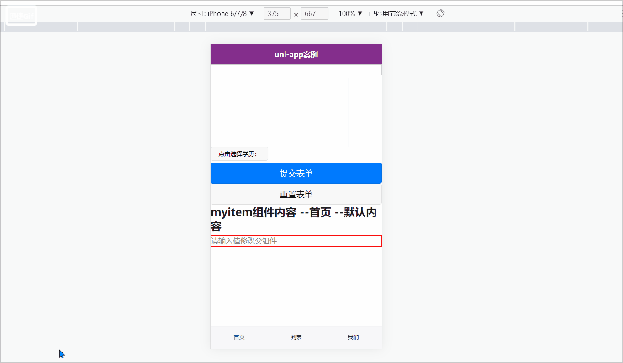Viewport: 623px width, 363px height.
Task: Open the 点击选择学历 picker
Action: point(239,154)
